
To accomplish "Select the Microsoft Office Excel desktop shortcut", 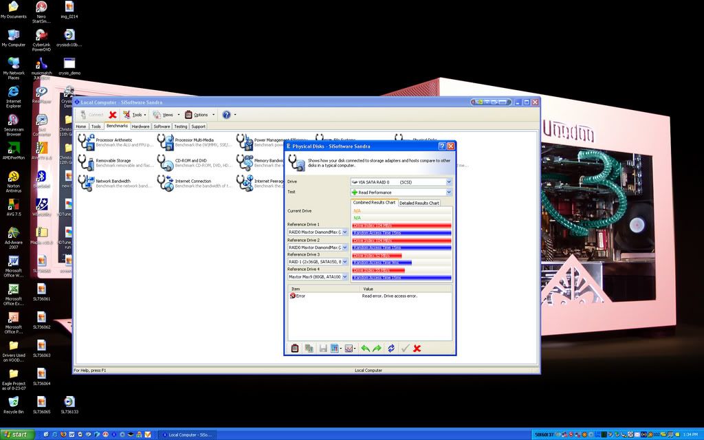I will pyautogui.click(x=14, y=294).
